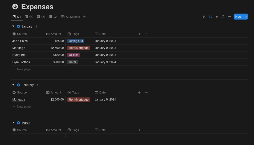The width and height of the screenshot is (254, 145).
Task: Switch to the Q4 tab
Action: [x=54, y=17]
